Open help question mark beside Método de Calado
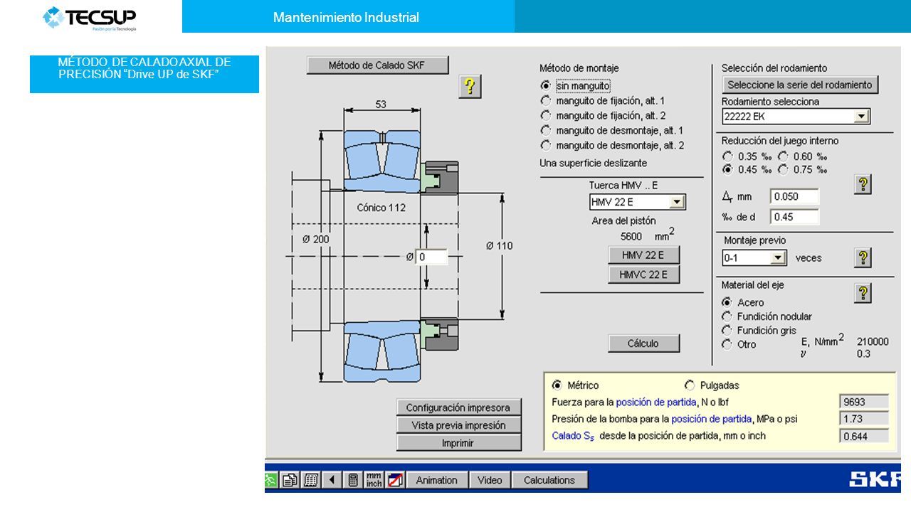This screenshot has height=512, width=911. 470,87
